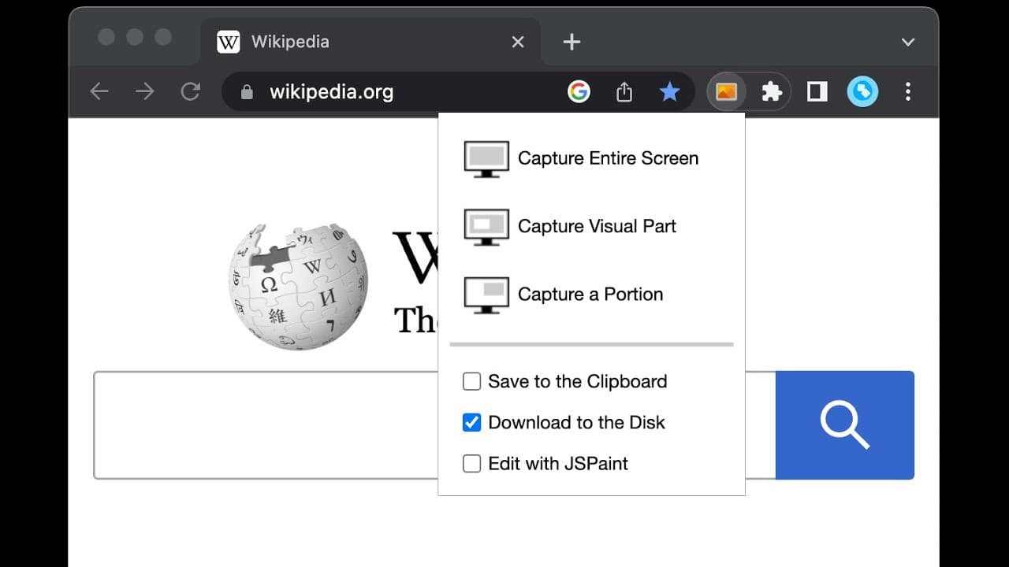
Task: Click the Capture Visual Part monitor icon
Action: click(486, 227)
